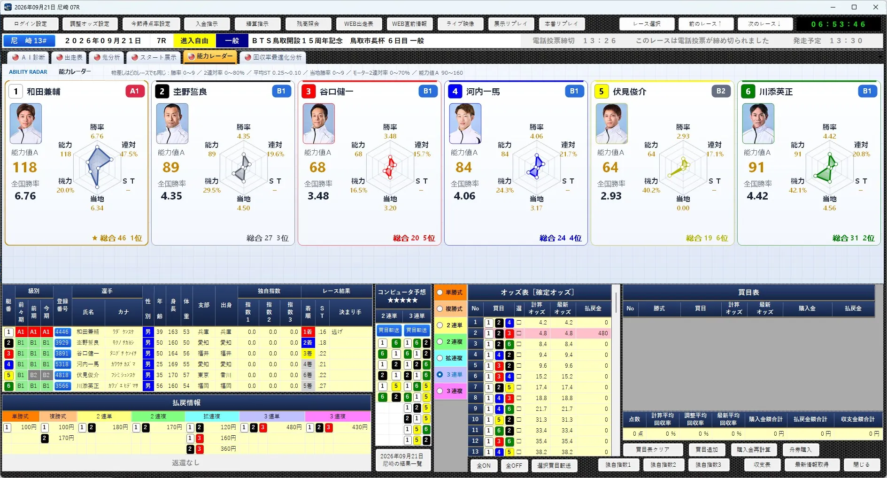Screen dimensions: 887x478
Task: Check the 選 checkbox for odds row 1-2-3
Action: click(x=519, y=333)
